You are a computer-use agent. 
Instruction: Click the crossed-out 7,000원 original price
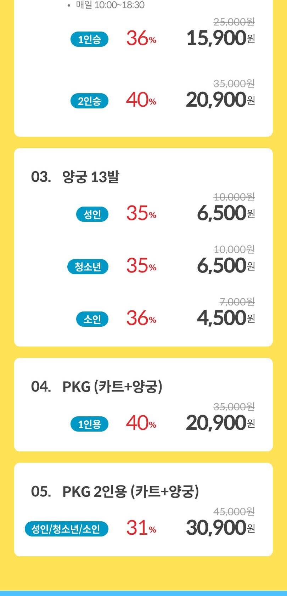click(237, 302)
